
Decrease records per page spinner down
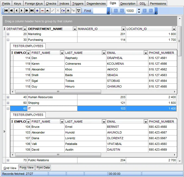(139, 12)
